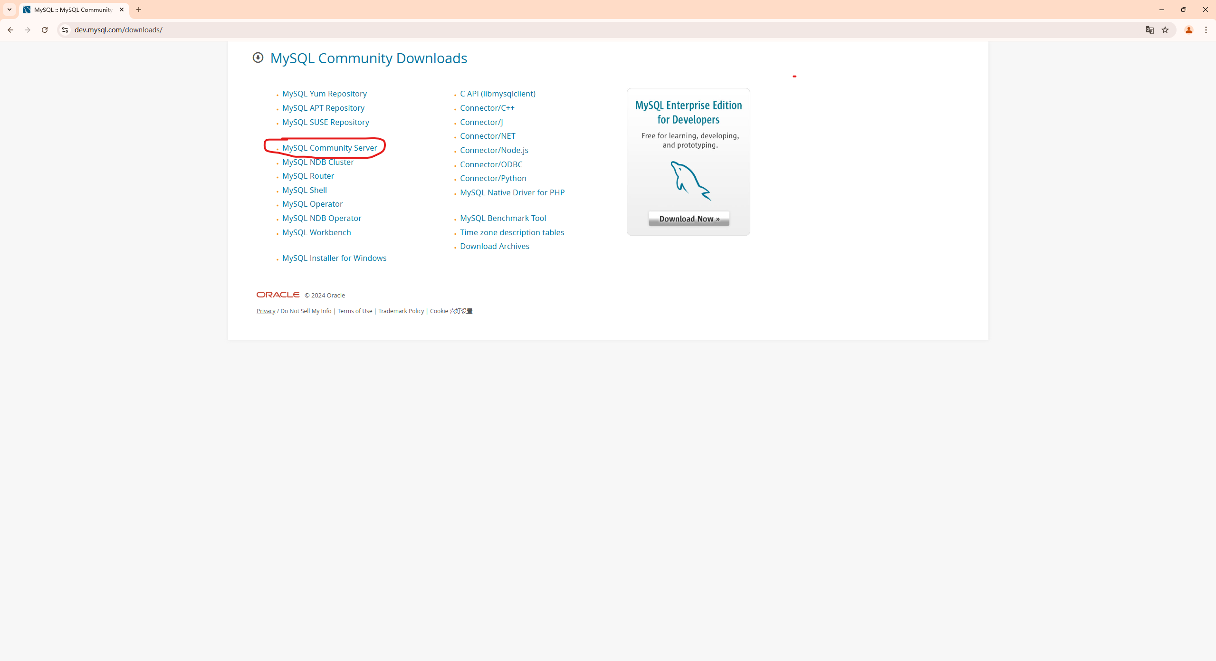This screenshot has height=661, width=1216.
Task: Reload the page with refresh icon
Action: pos(45,30)
